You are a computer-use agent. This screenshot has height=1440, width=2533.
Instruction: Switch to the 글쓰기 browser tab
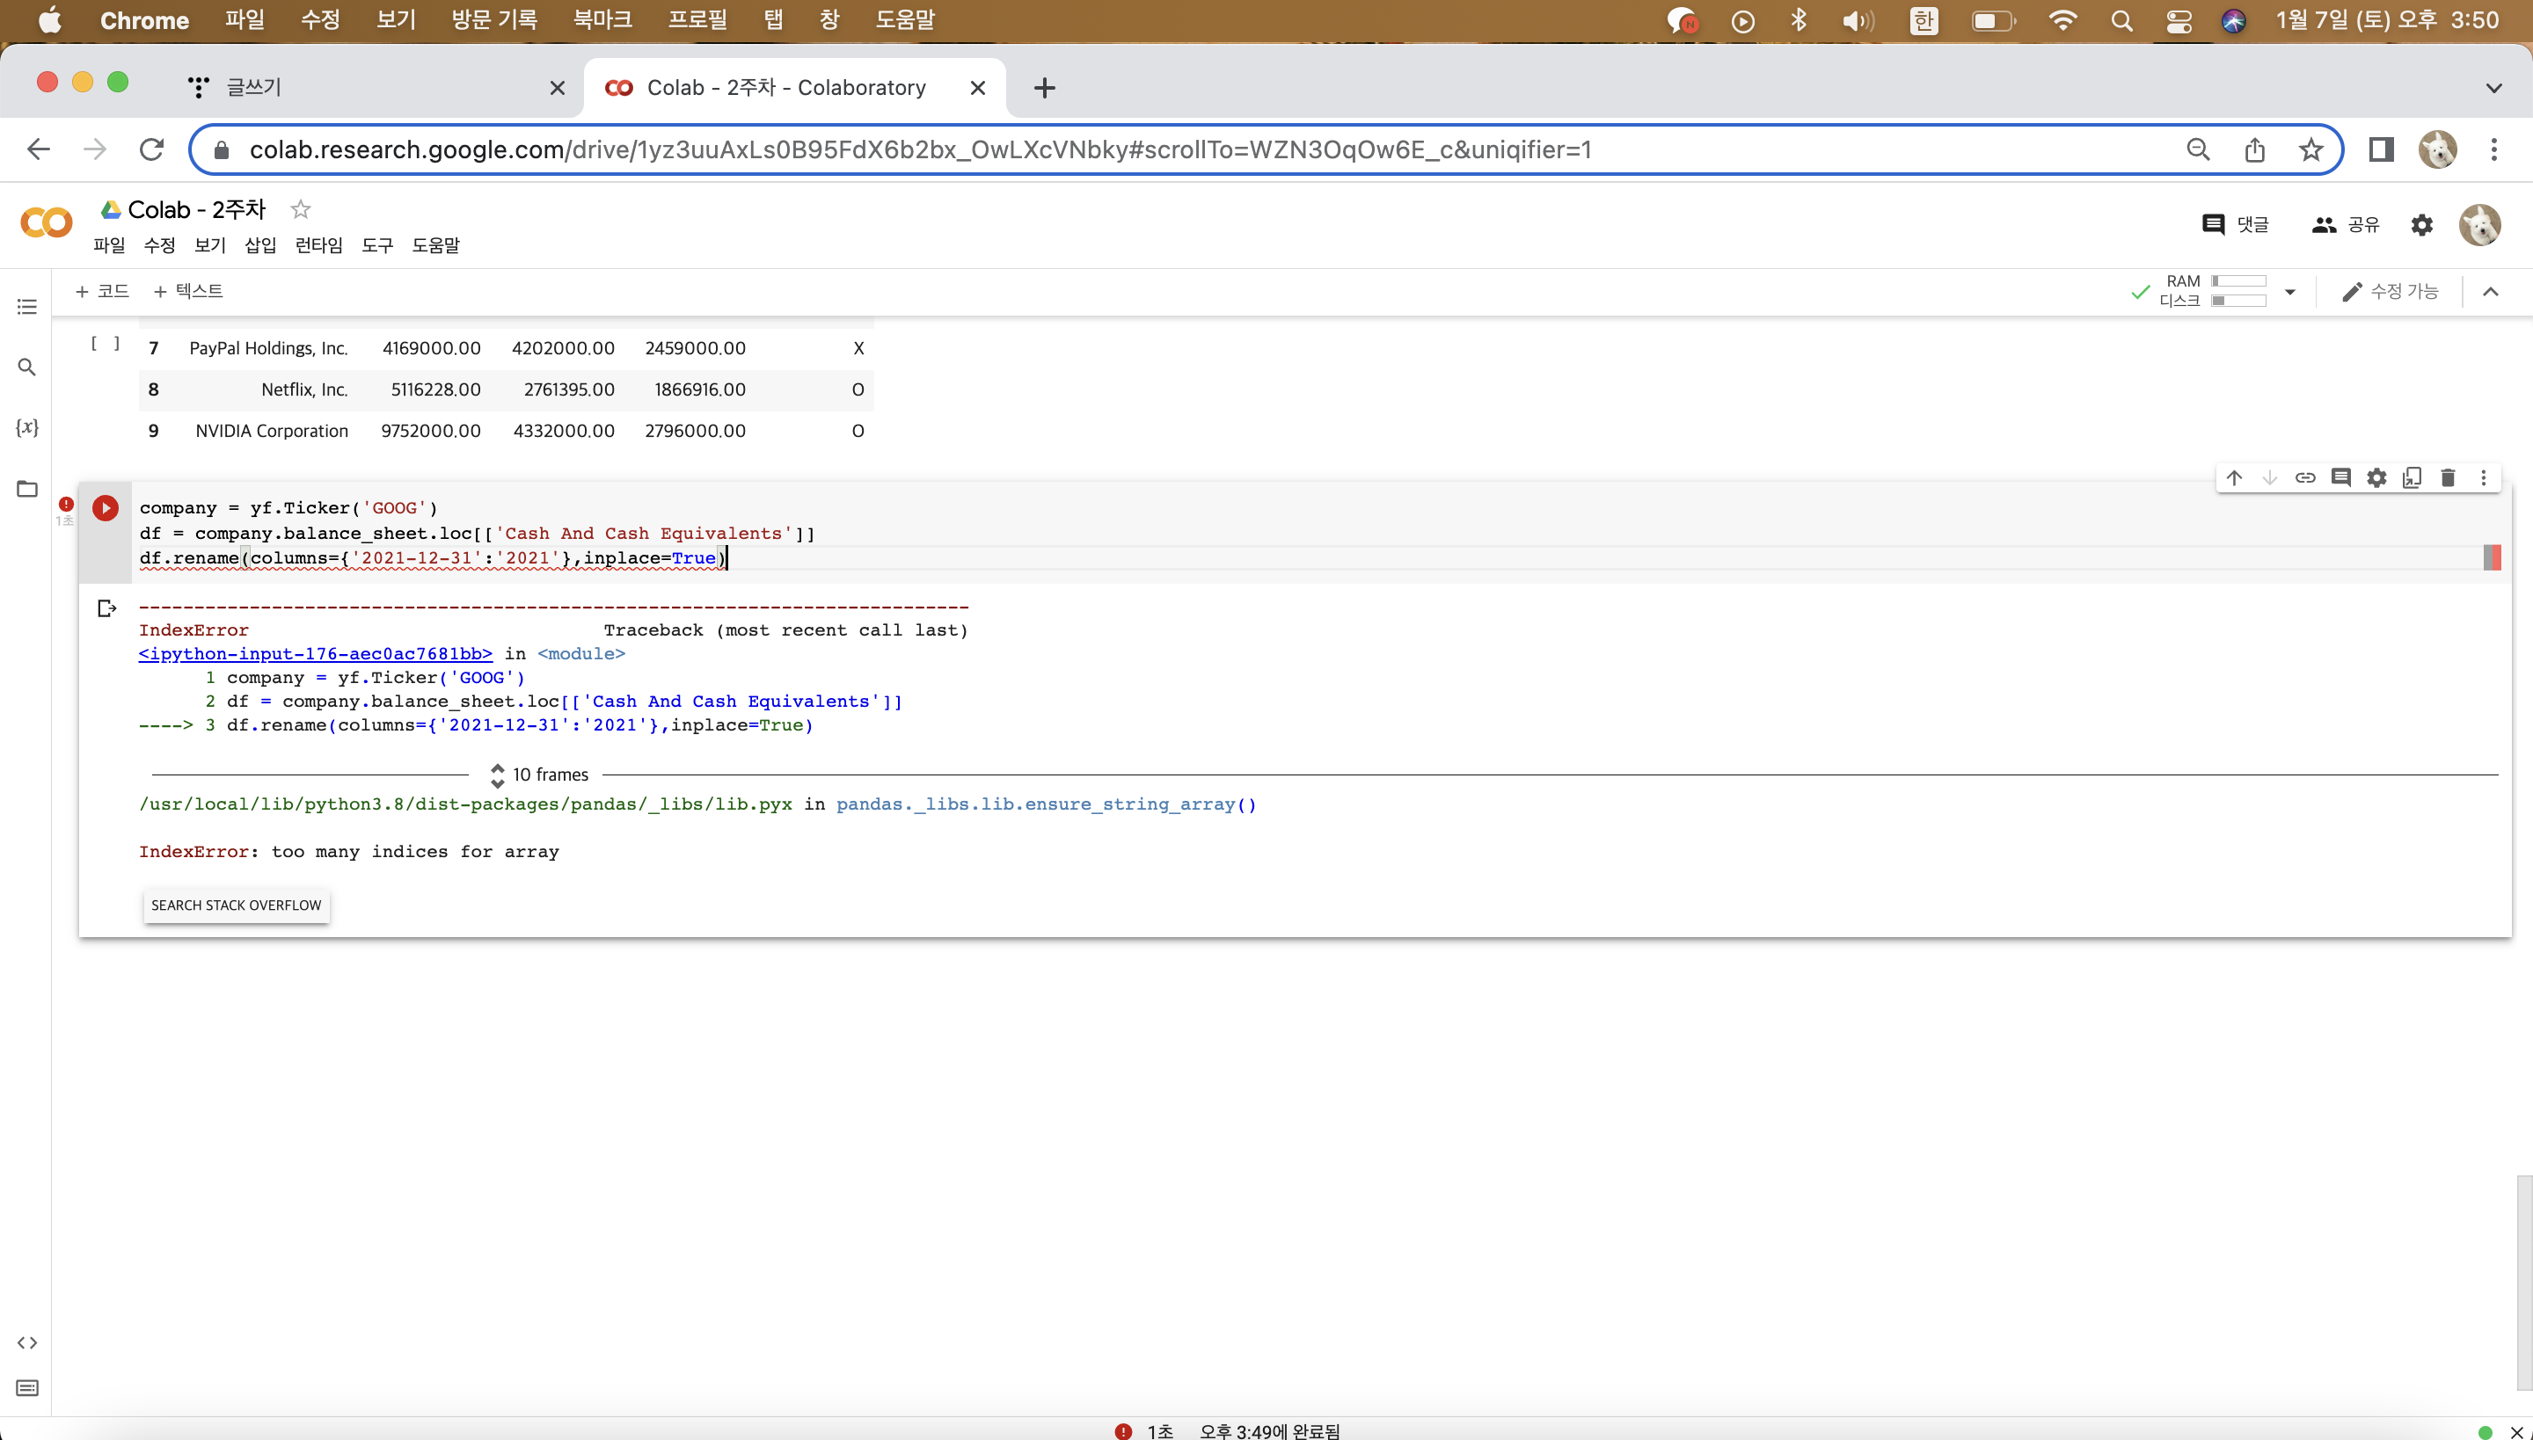click(376, 88)
